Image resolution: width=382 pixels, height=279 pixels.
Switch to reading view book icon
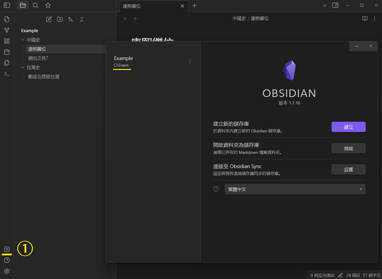pyautogui.click(x=364, y=19)
